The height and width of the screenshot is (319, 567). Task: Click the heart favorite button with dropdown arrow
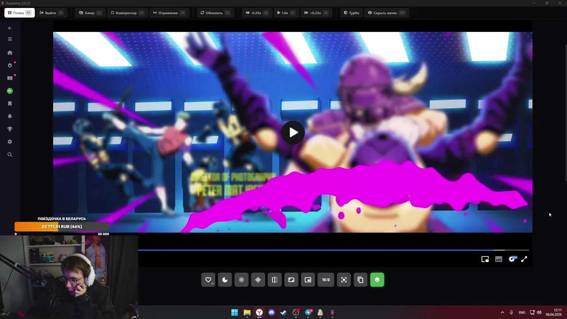pyautogui.click(x=208, y=280)
